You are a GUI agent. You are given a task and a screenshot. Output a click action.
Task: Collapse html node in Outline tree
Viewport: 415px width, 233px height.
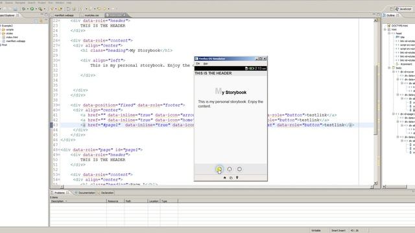[x=385, y=30]
